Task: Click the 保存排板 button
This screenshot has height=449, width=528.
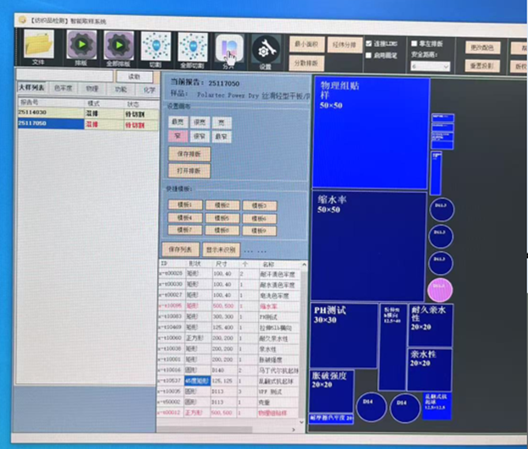Action: tap(189, 154)
